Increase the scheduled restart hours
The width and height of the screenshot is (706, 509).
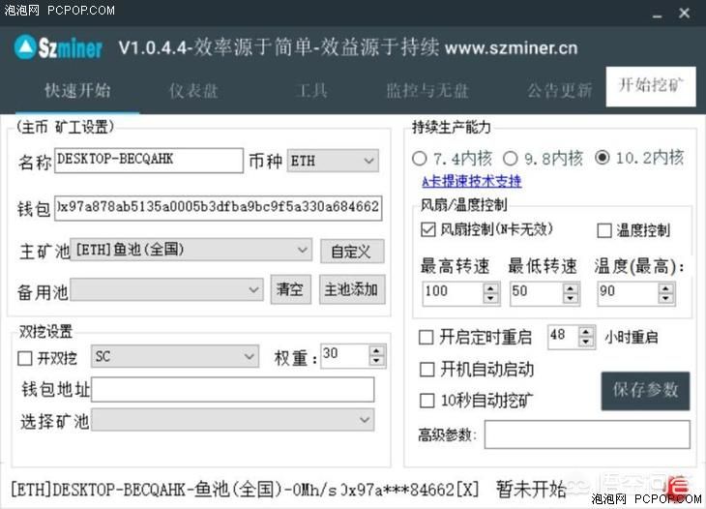tap(585, 332)
